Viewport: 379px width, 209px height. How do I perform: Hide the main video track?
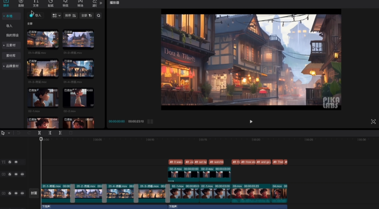tap(16, 193)
